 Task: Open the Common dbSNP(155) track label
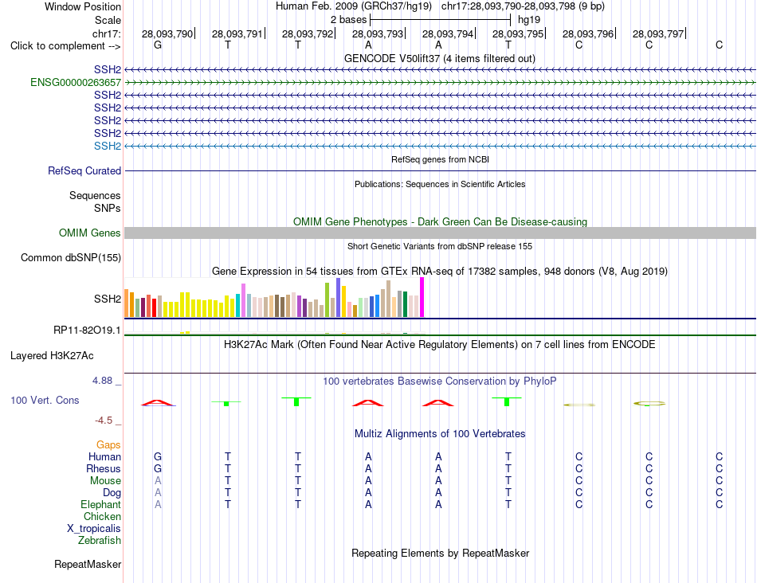[70, 258]
